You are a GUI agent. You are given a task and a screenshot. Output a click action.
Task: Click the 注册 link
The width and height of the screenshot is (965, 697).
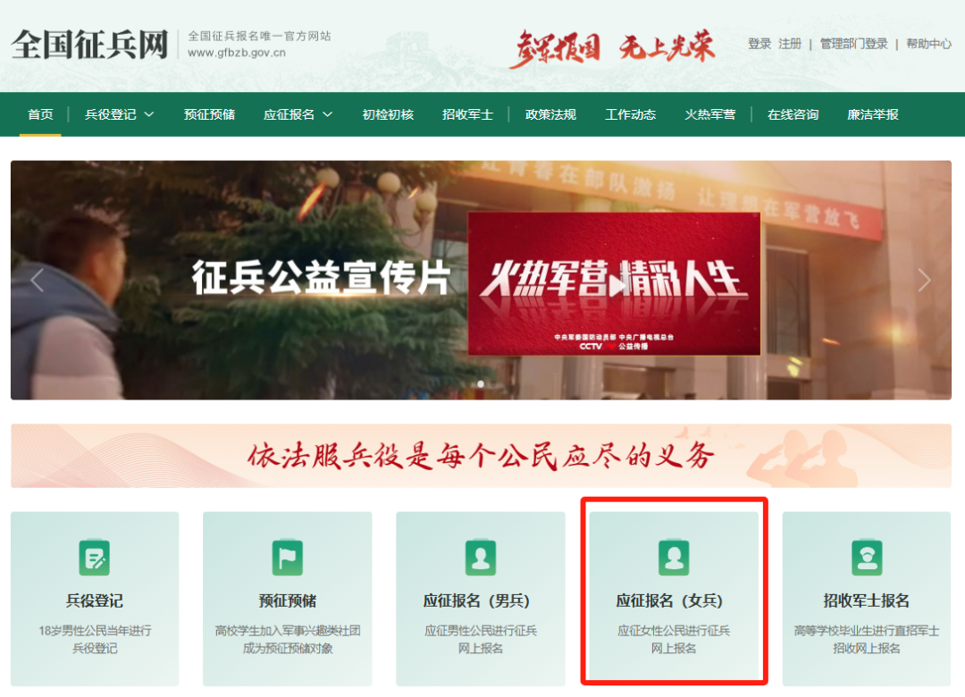point(790,42)
